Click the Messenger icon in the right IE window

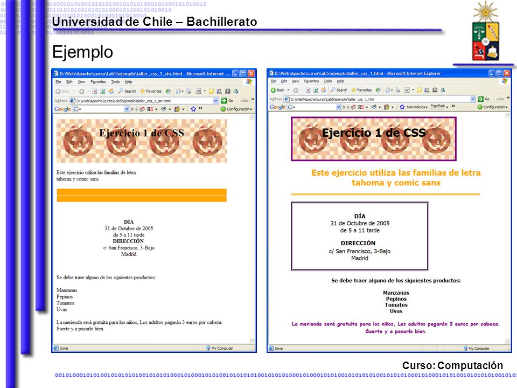tap(443, 90)
